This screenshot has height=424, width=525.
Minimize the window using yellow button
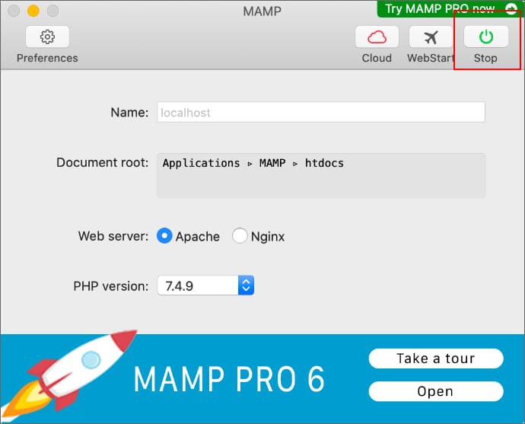tap(33, 11)
